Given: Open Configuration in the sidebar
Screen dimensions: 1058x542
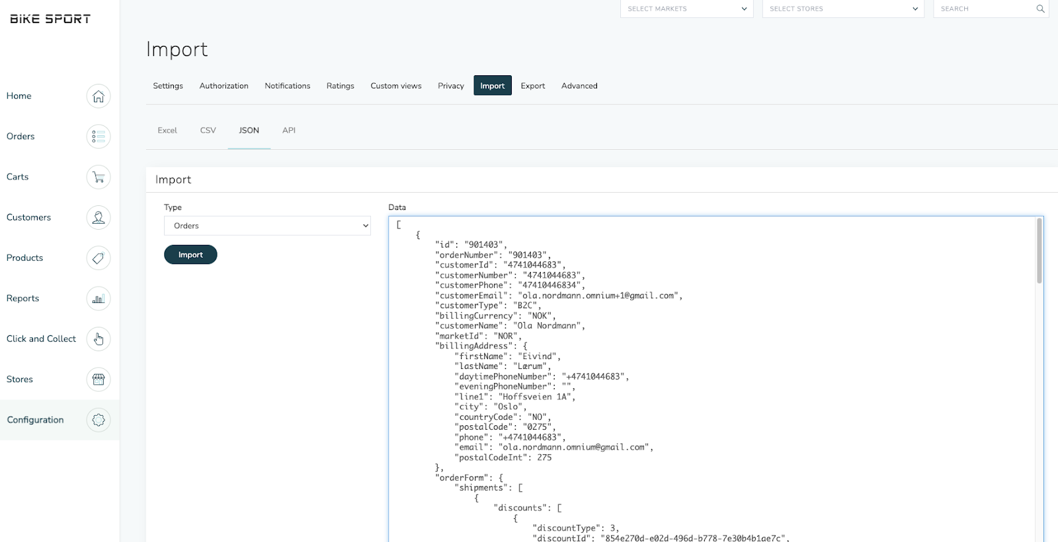Looking at the screenshot, I should 35,420.
